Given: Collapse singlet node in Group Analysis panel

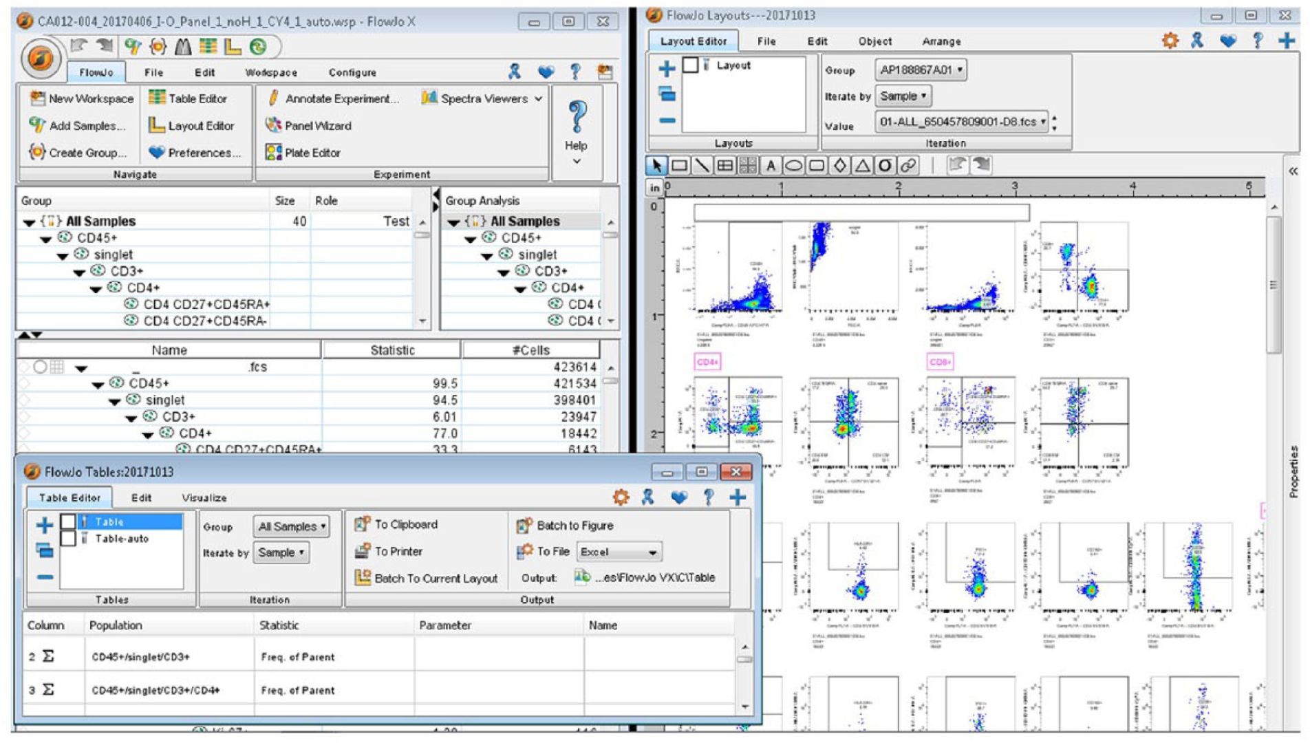Looking at the screenshot, I should pyautogui.click(x=487, y=256).
